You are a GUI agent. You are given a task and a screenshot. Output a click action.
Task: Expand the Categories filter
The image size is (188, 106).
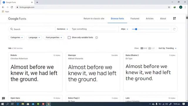[16, 37]
